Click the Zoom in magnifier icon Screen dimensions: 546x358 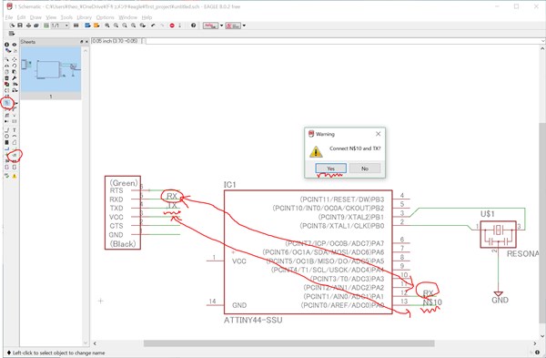click(x=116, y=26)
